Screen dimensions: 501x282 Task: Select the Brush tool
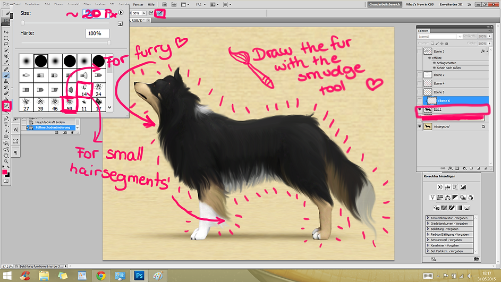[x=6, y=75]
